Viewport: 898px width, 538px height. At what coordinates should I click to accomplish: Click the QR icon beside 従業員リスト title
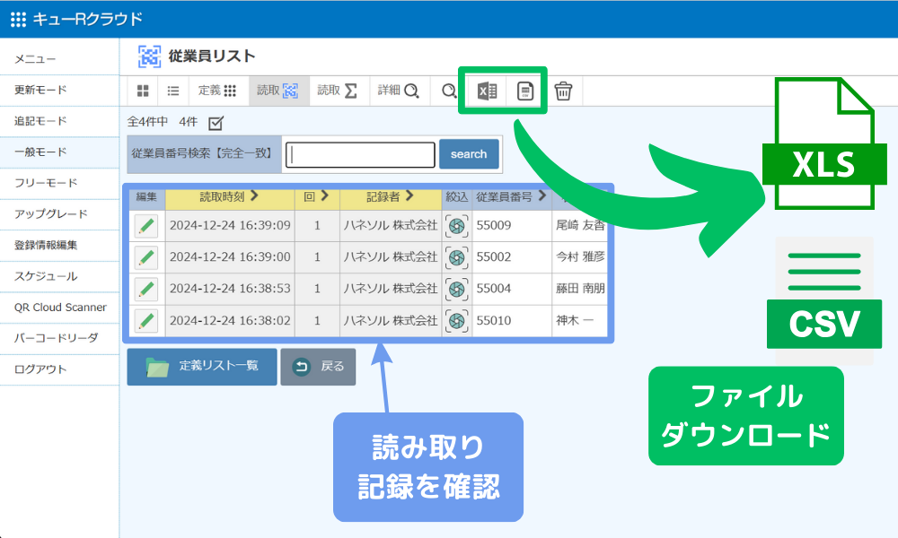[x=149, y=56]
